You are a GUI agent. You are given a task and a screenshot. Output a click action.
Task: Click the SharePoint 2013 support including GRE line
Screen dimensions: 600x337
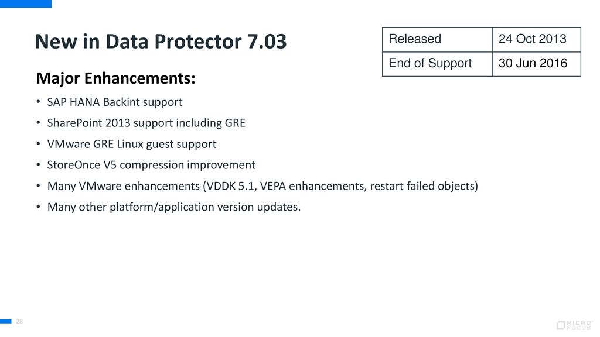coord(146,123)
